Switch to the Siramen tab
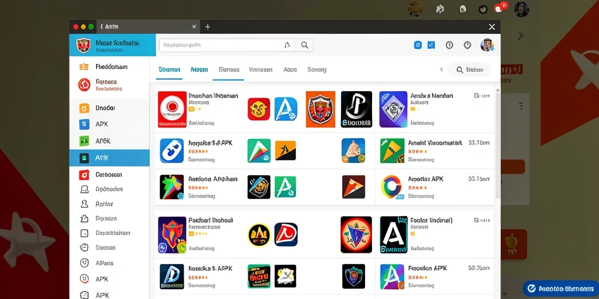The width and height of the screenshot is (599, 299). coord(169,70)
